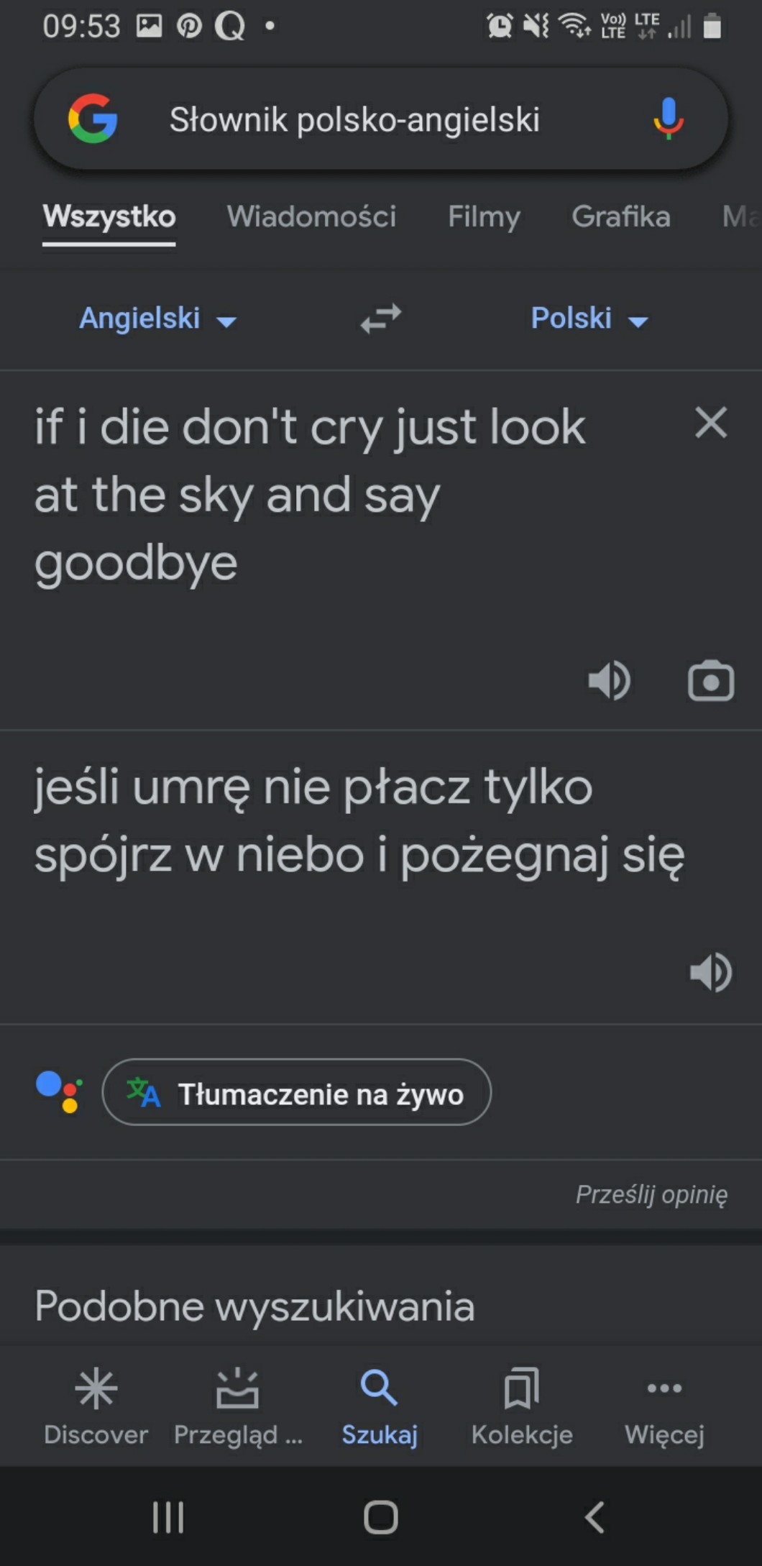Expand the Polski target language dropdown
Viewport: 762px width, 1566px height.
[x=589, y=319]
